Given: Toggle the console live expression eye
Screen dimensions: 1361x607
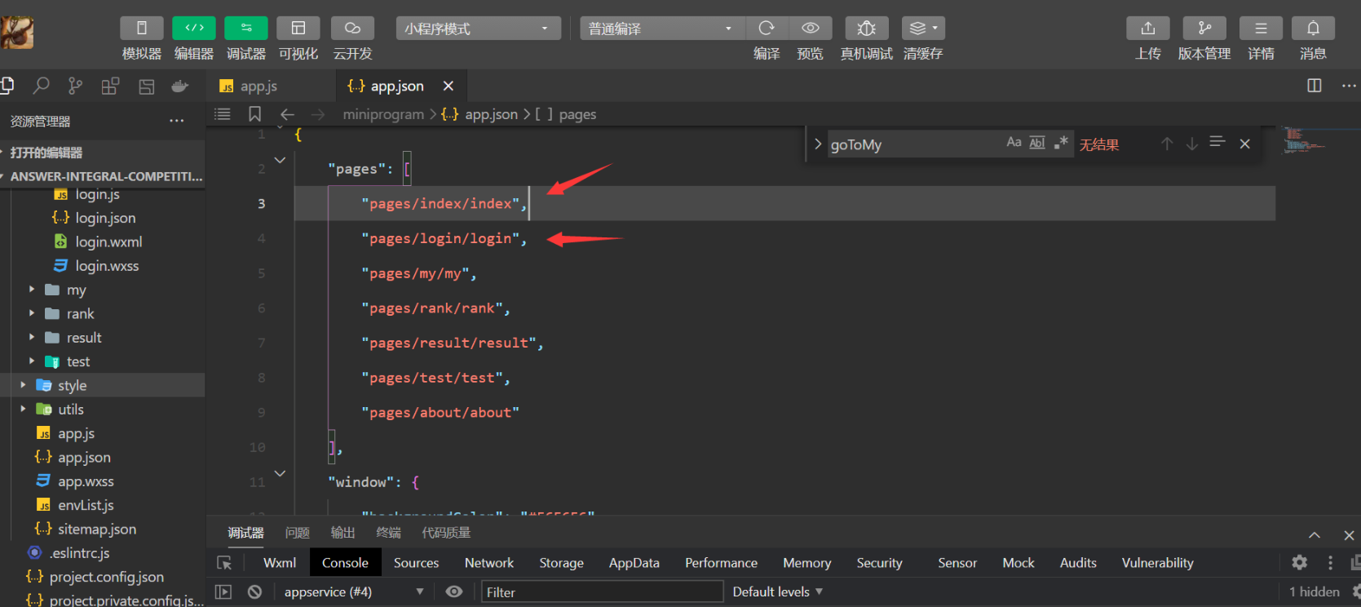Looking at the screenshot, I should tap(454, 591).
